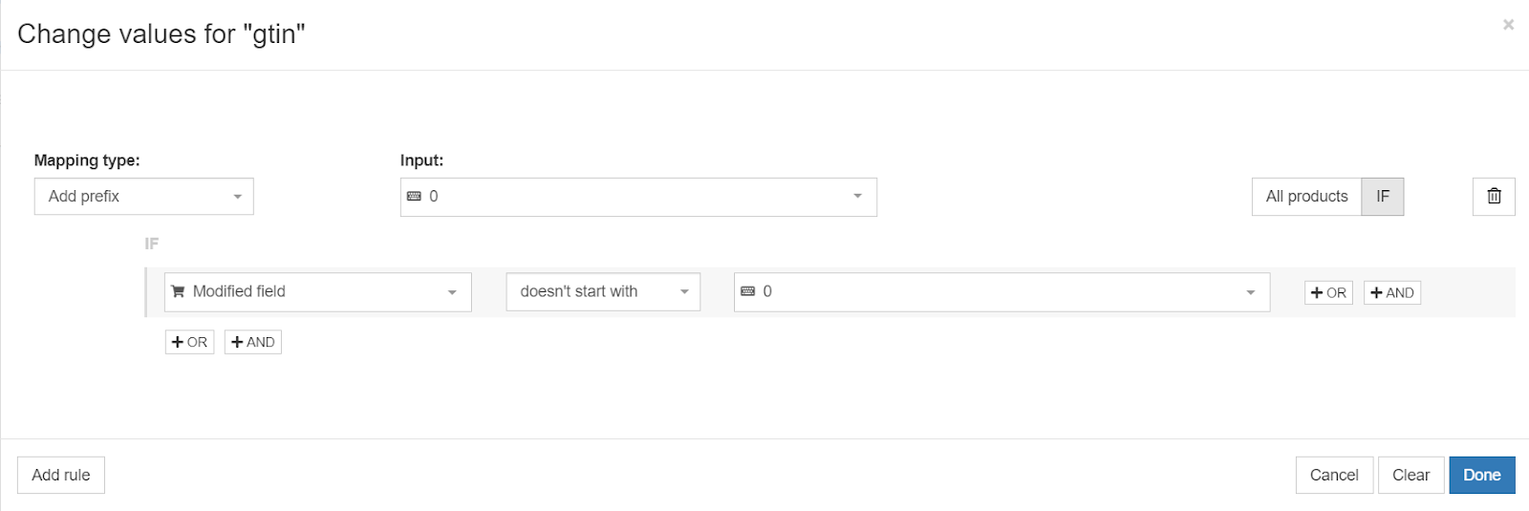Clear all rules with the Clear button
The width and height of the screenshot is (1529, 511).
tap(1411, 475)
